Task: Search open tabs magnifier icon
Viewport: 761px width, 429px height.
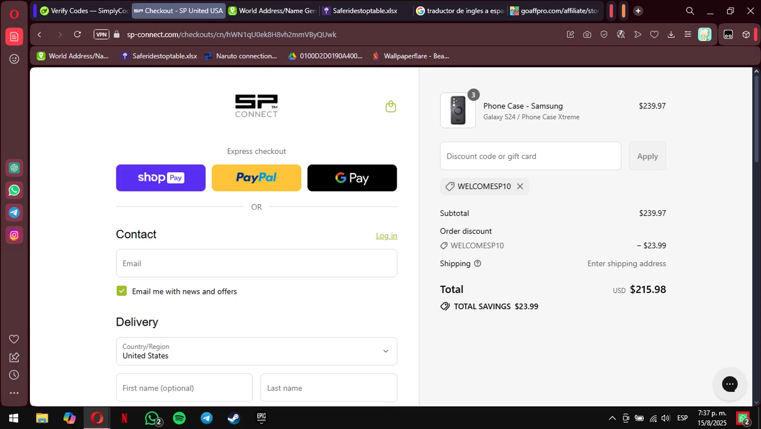Action: [x=690, y=11]
